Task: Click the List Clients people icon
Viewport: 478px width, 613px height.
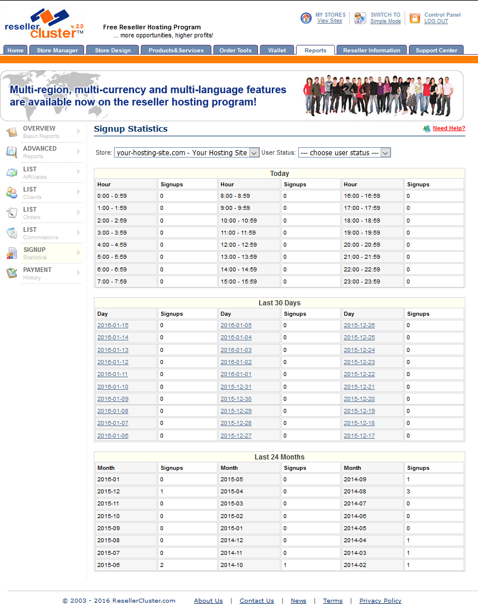Action: click(x=12, y=192)
